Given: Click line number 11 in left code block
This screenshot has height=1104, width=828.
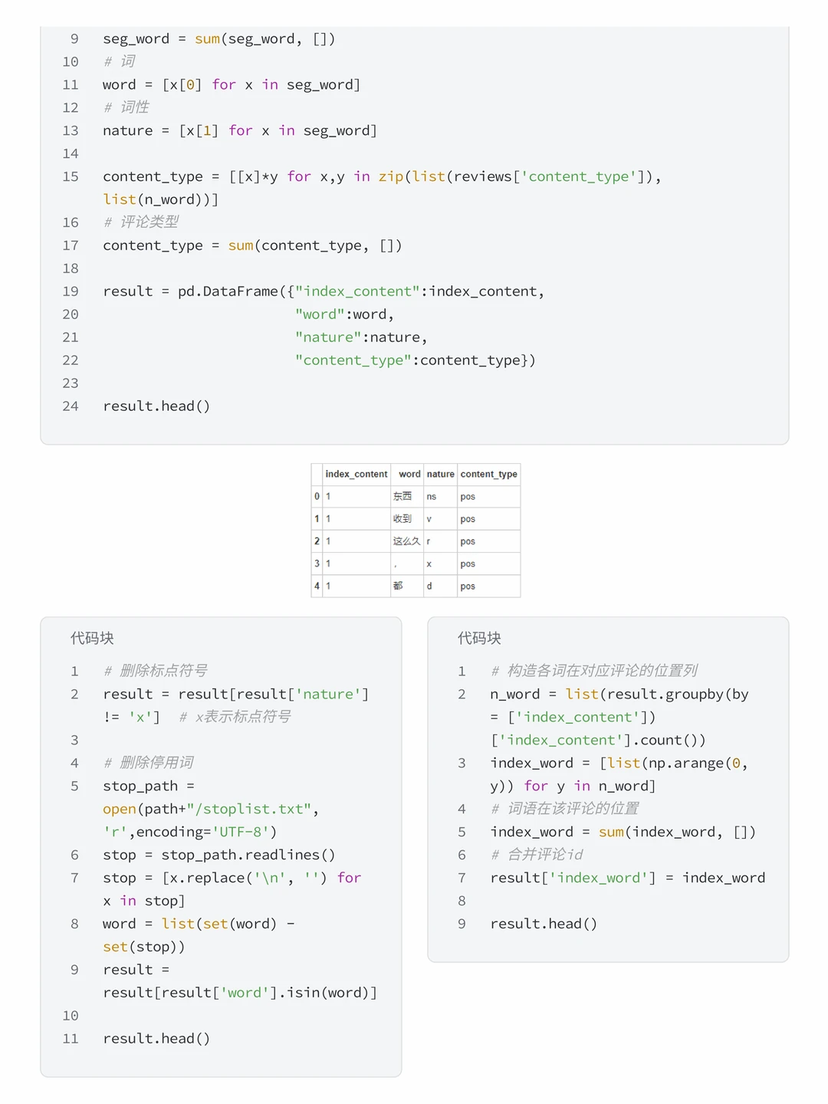Looking at the screenshot, I should click(71, 1039).
